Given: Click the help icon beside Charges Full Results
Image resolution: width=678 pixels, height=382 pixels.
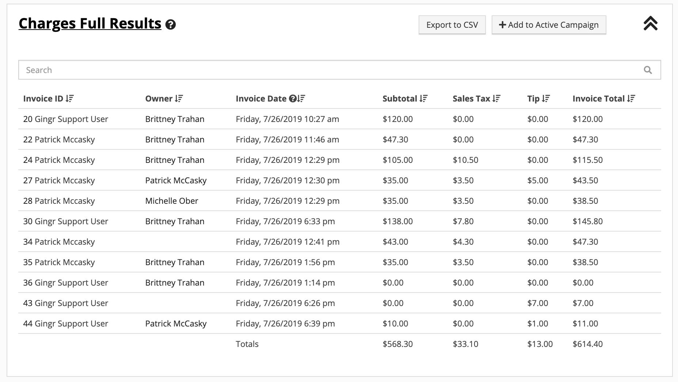Looking at the screenshot, I should point(171,25).
